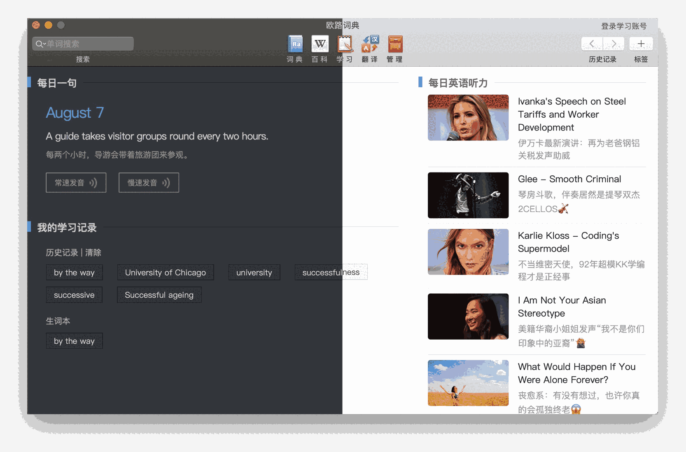The height and width of the screenshot is (452, 686).
Task: Click the 单词搜索 search input field
Action: pos(89,44)
